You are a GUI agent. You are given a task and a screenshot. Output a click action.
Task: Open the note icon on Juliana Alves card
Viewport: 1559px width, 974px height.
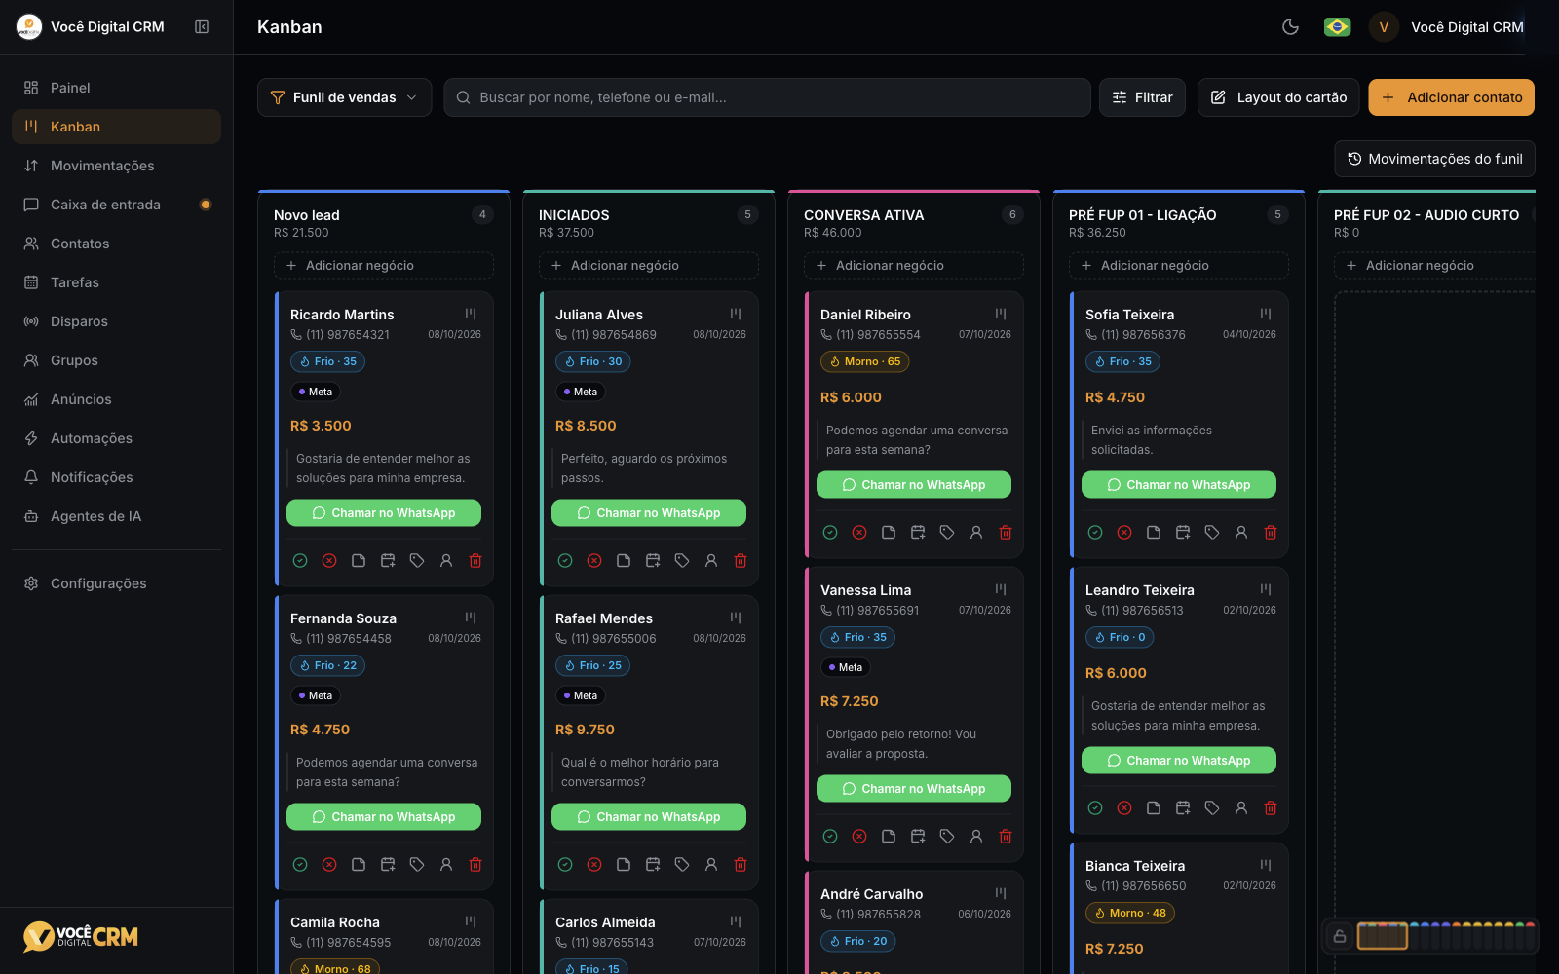click(x=624, y=561)
